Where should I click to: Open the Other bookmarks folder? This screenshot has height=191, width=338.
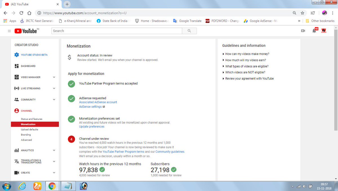click(x=320, y=21)
